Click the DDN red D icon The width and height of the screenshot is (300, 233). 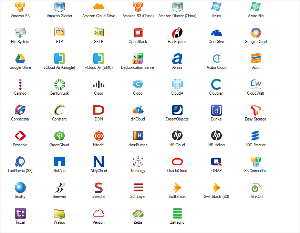[x=99, y=110]
